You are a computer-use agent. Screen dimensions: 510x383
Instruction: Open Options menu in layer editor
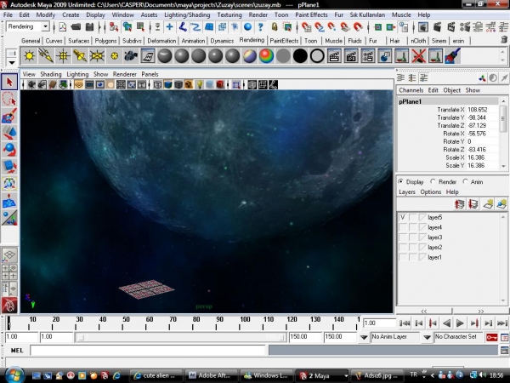pos(431,191)
